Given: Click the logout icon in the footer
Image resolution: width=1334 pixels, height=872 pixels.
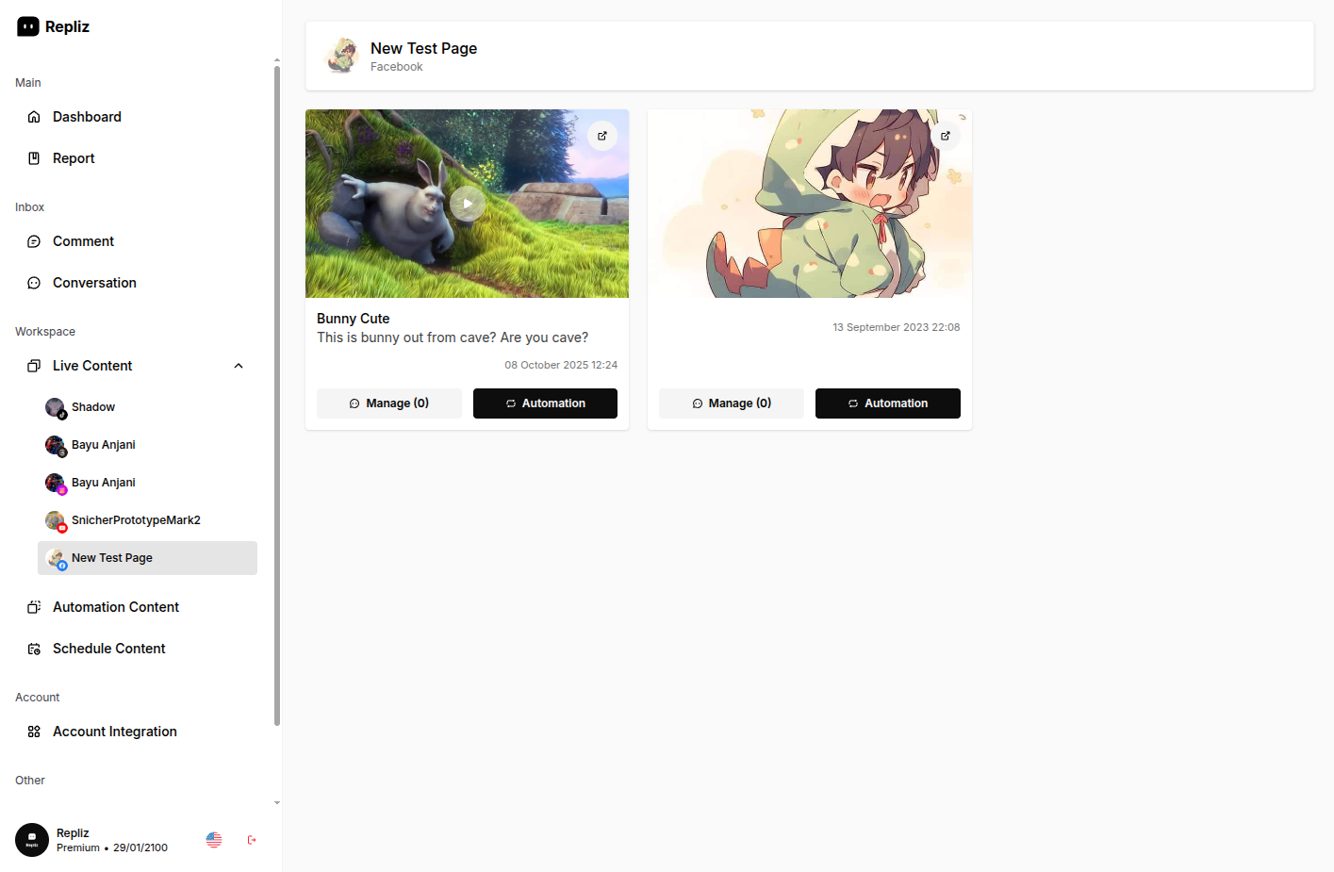Looking at the screenshot, I should point(252,840).
